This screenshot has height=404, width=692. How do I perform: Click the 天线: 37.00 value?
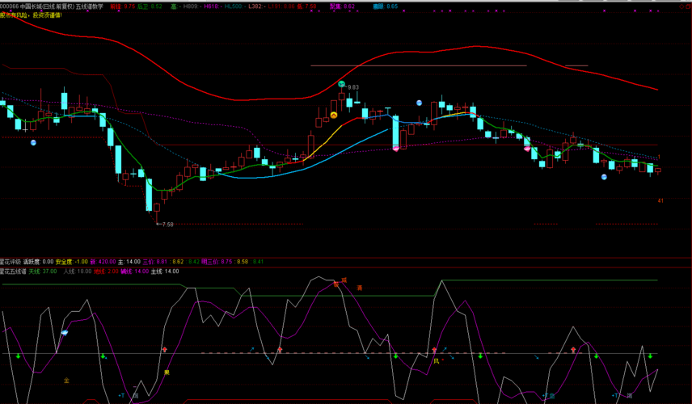(43, 271)
